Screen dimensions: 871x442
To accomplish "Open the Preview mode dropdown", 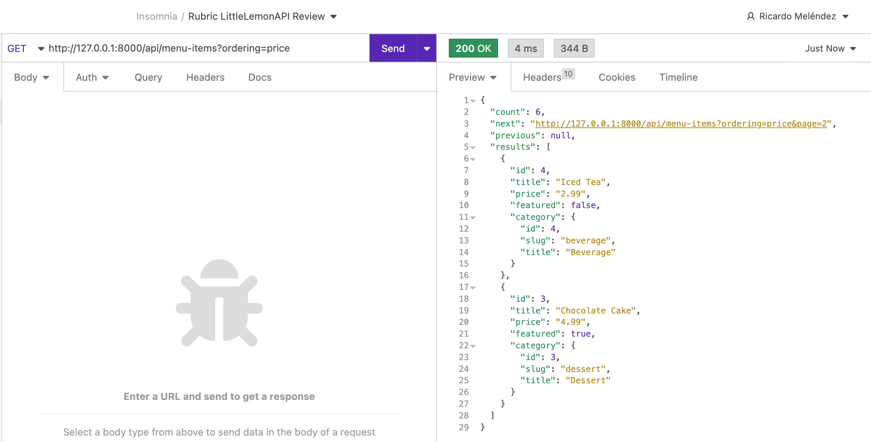I will tap(472, 77).
